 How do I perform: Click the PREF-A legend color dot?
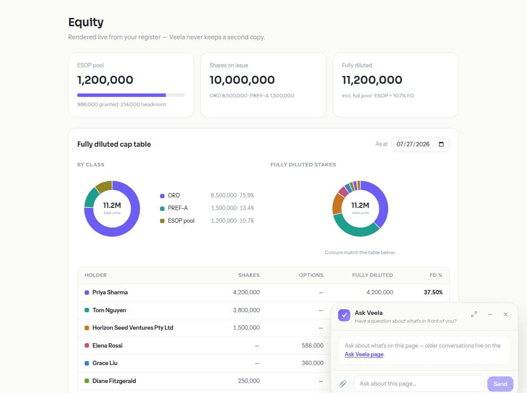[x=162, y=208]
